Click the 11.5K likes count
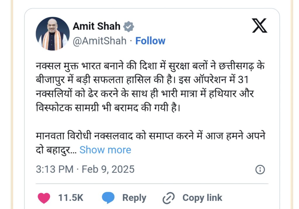Image resolution: width=299 pixels, height=209 pixels. click(71, 198)
